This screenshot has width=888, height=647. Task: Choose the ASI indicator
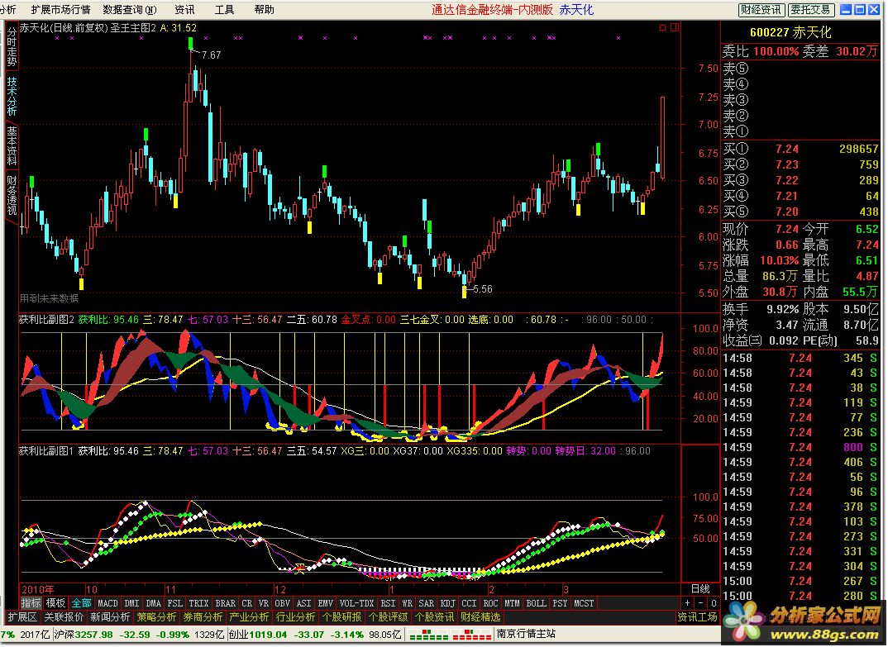pos(303,603)
